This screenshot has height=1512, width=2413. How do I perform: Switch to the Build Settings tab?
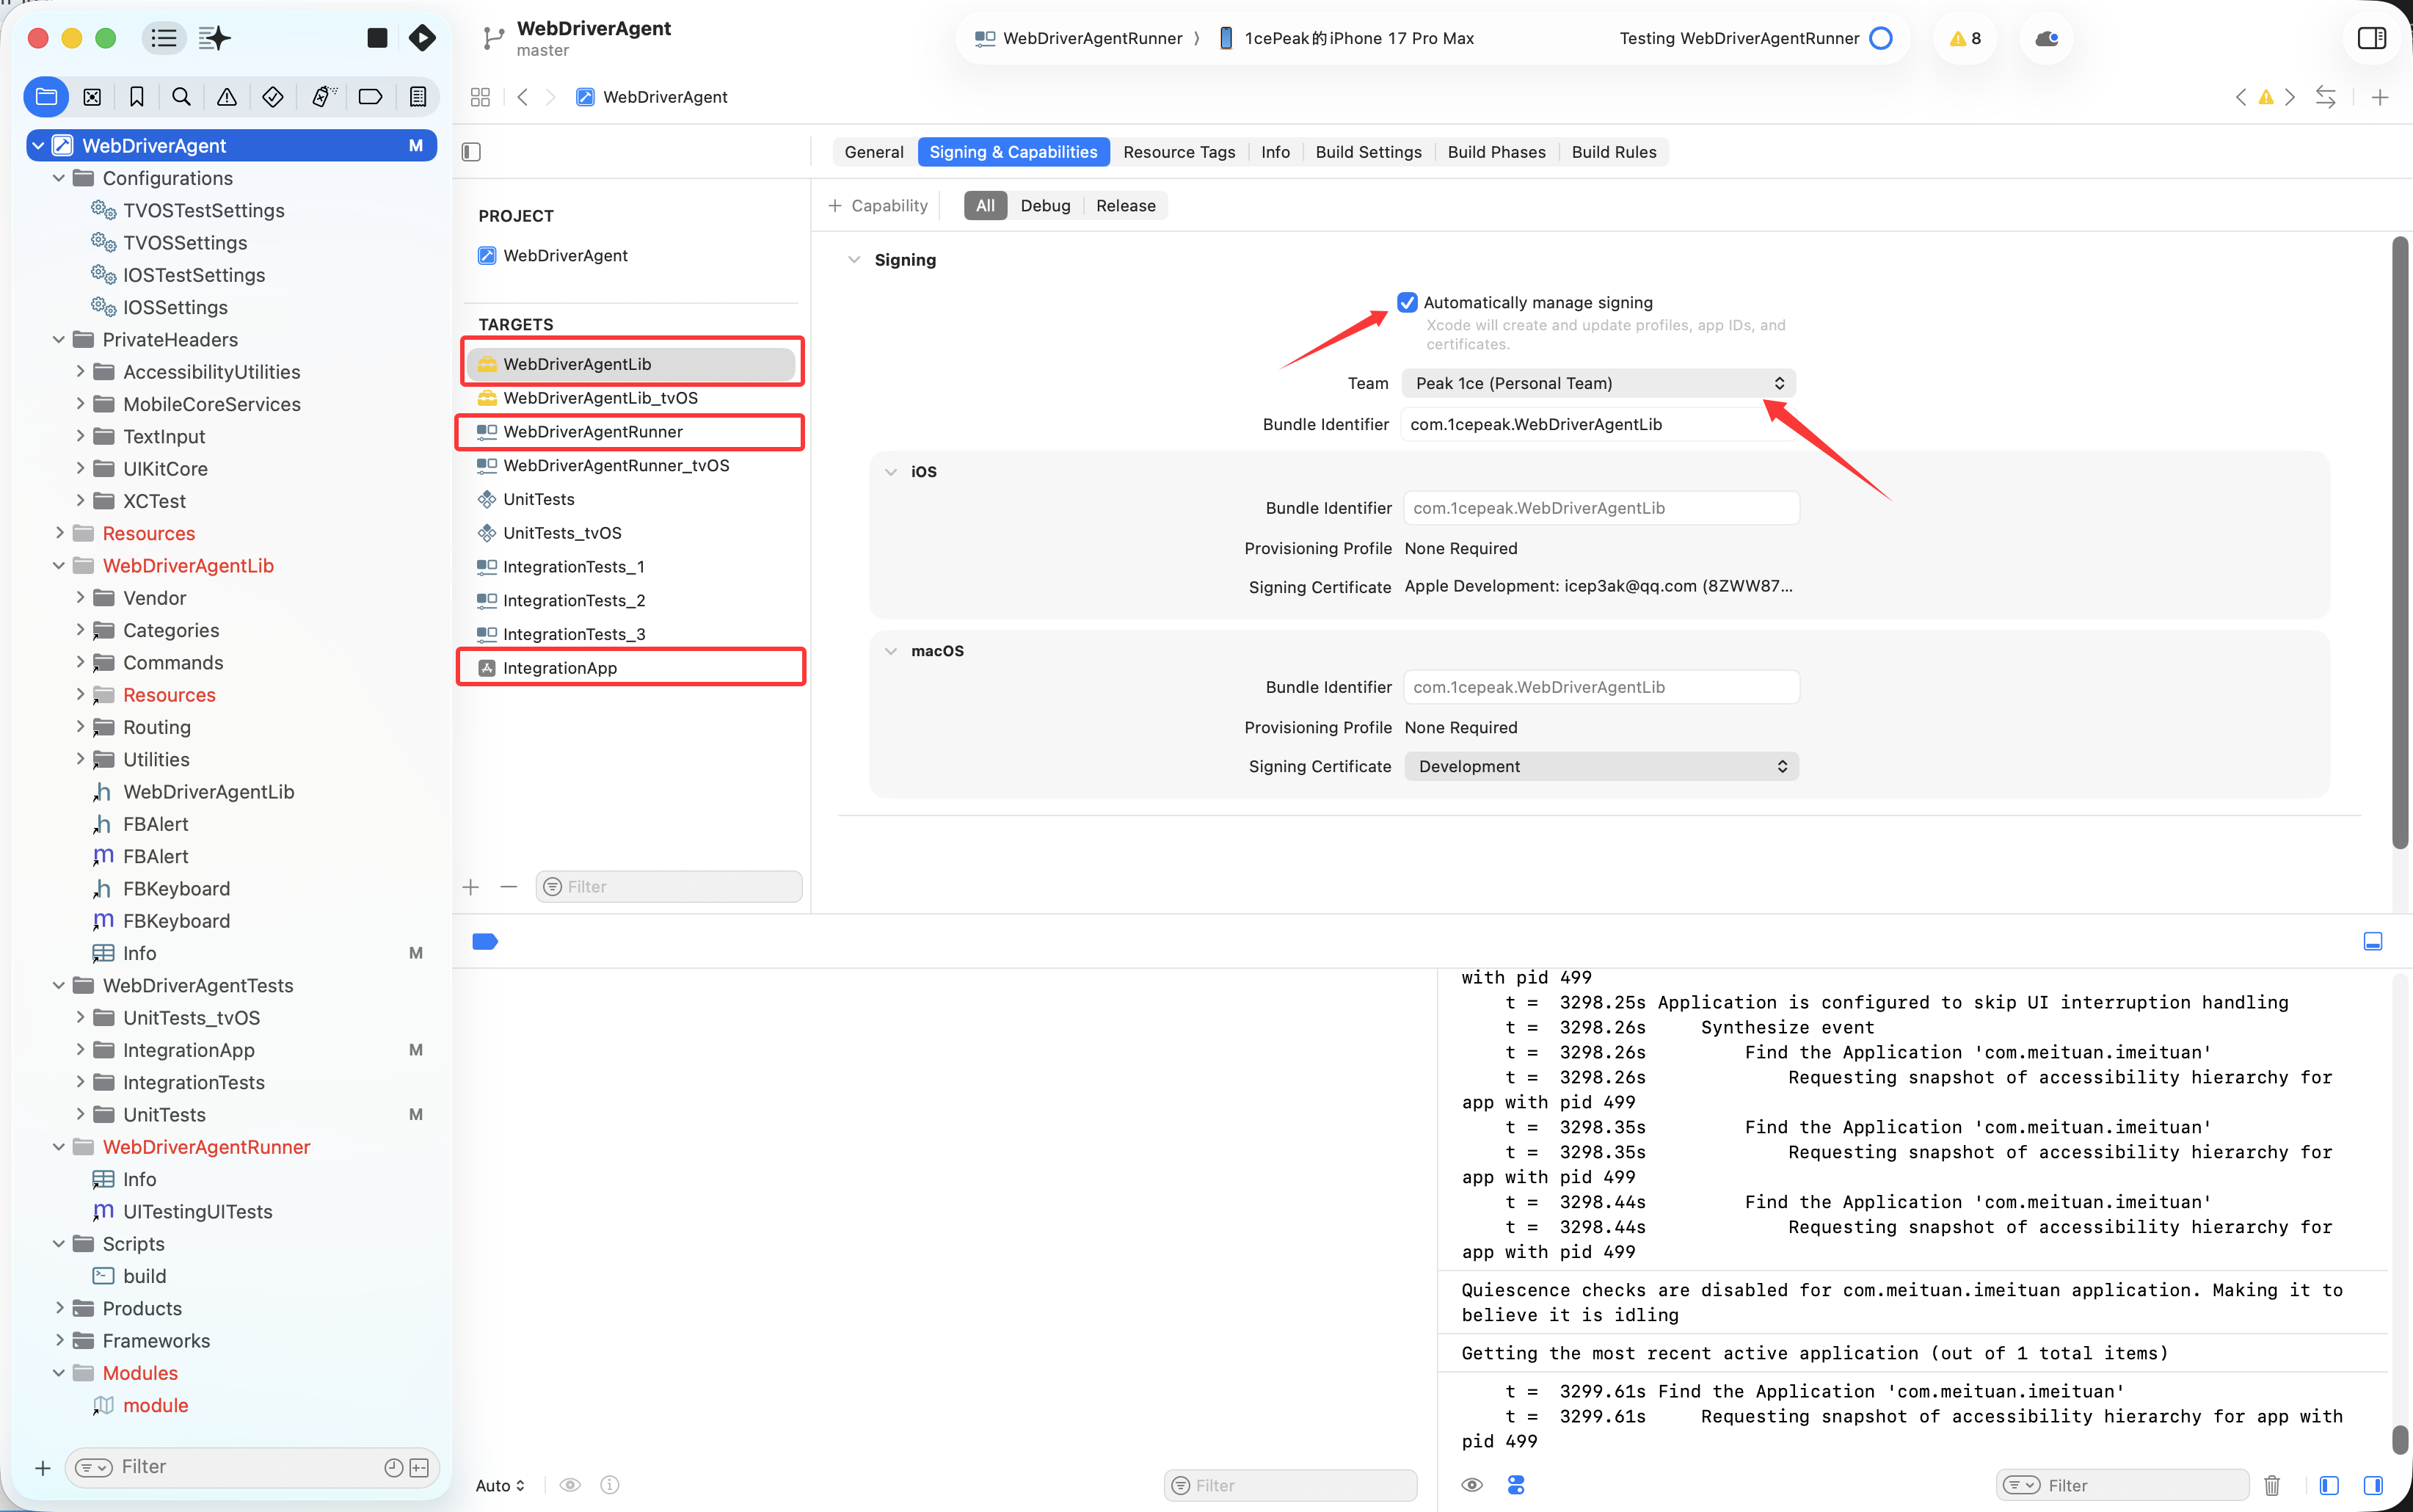point(1367,152)
